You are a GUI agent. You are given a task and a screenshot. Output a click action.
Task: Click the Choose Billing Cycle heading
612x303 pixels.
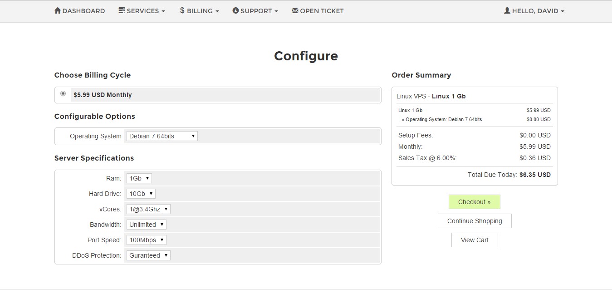(x=93, y=75)
